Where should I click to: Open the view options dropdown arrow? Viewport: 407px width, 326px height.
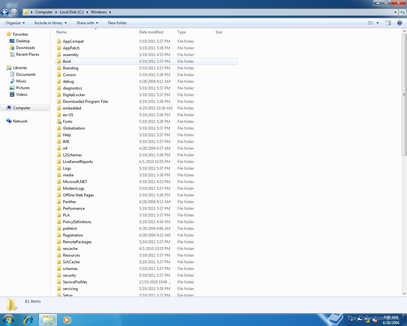(x=377, y=23)
